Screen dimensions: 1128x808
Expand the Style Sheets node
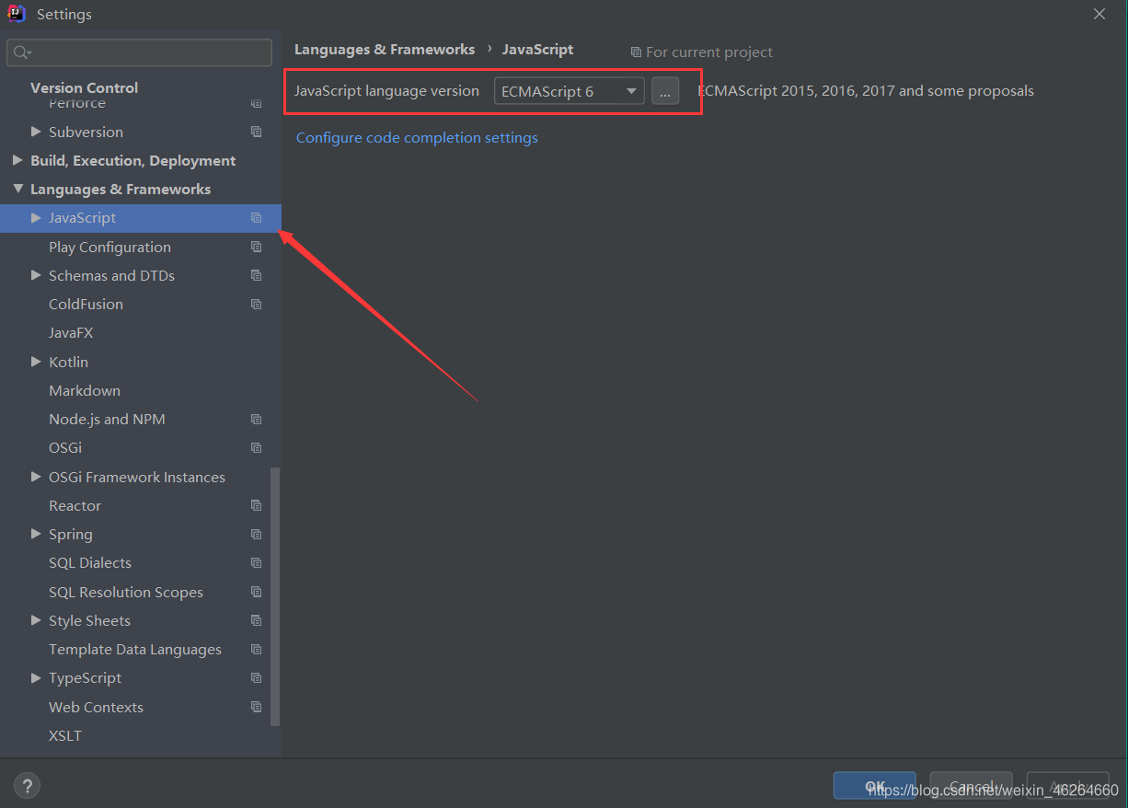coord(36,620)
